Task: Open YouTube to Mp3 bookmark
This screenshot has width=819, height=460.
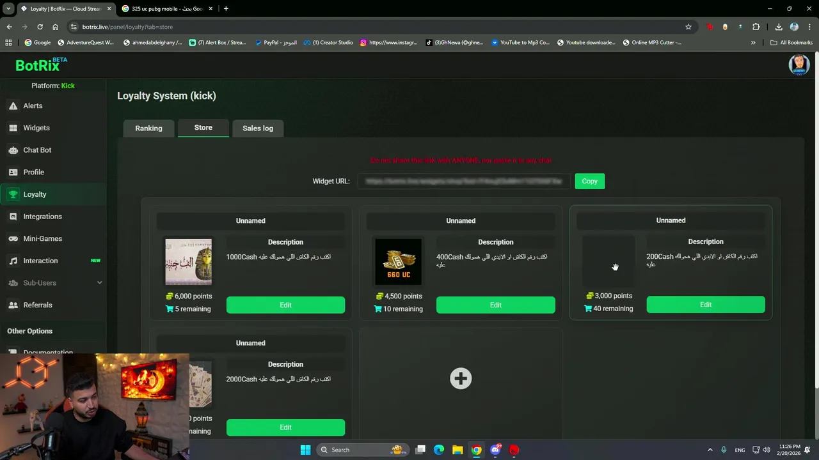Action: click(x=520, y=43)
